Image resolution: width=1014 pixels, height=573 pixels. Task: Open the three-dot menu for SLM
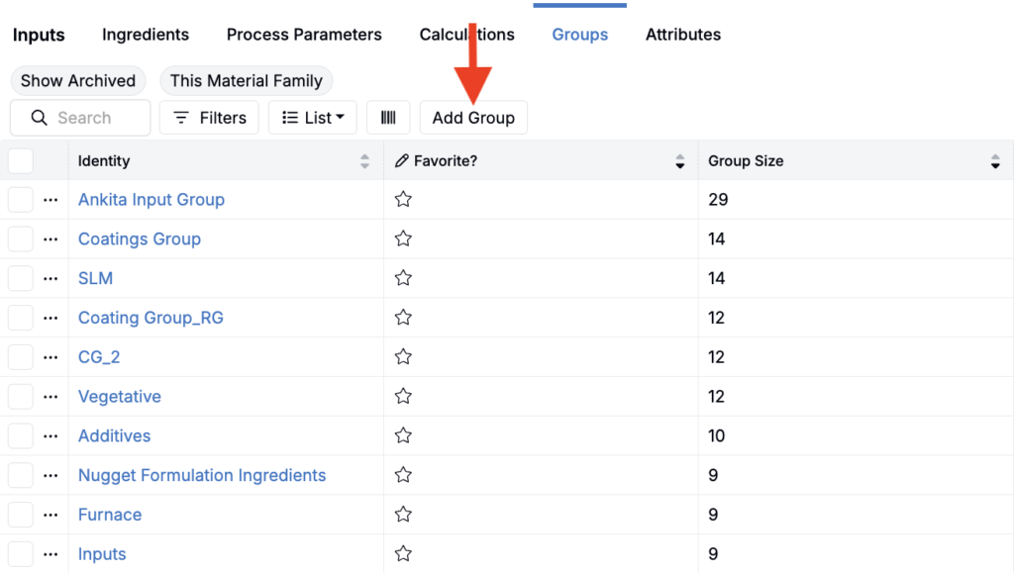[51, 279]
